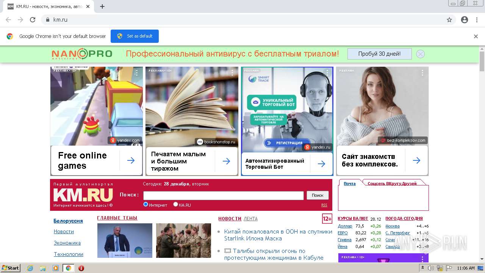Open the media player taskbar icon
Image resolution: width=485 pixels, height=273 pixels.
click(56, 268)
